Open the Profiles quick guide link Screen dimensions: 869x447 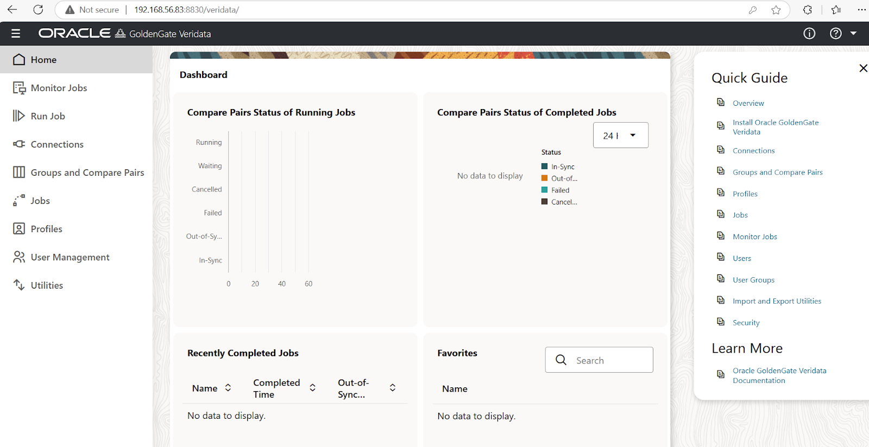[x=745, y=194]
